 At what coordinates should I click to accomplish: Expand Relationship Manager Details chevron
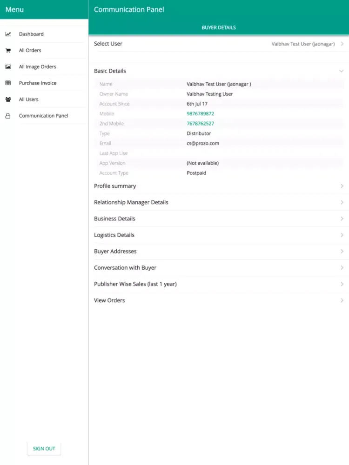point(342,202)
